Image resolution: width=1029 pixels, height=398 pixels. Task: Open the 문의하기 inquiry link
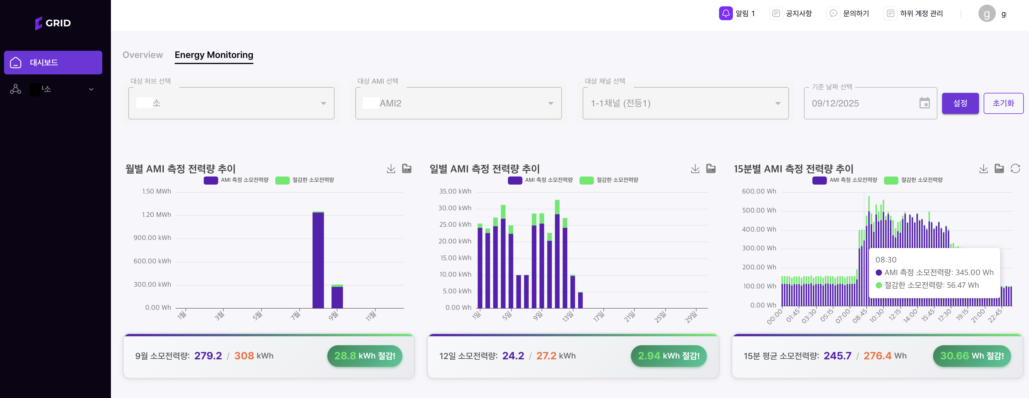[x=848, y=13]
